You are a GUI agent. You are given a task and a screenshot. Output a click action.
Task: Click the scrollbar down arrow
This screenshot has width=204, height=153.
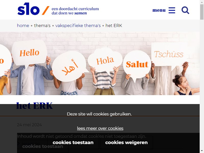tap(202, 151)
